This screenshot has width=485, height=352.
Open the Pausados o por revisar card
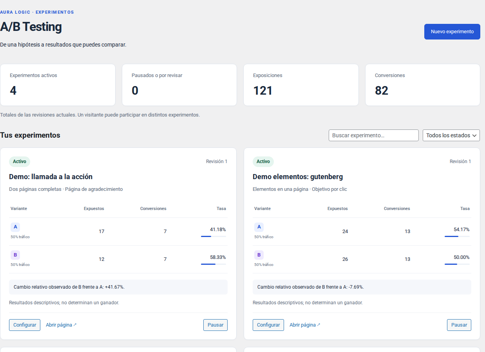tap(179, 85)
